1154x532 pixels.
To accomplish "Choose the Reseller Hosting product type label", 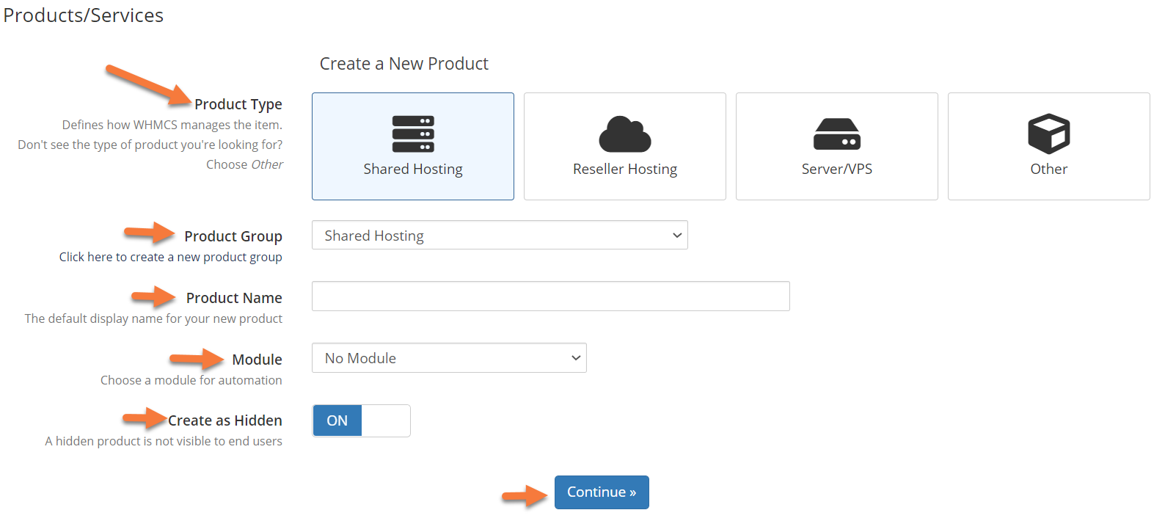I will [x=624, y=170].
